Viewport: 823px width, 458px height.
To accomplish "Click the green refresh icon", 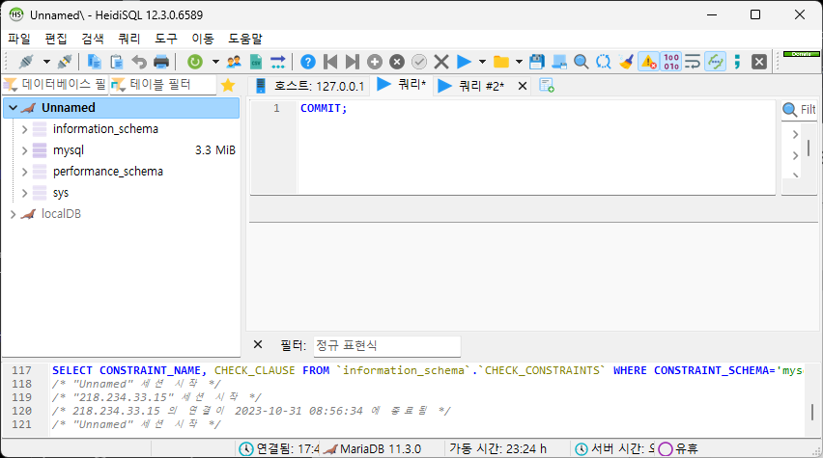I will pyautogui.click(x=195, y=62).
